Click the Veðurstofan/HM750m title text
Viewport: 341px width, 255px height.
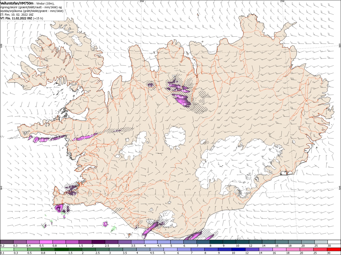(17, 3)
